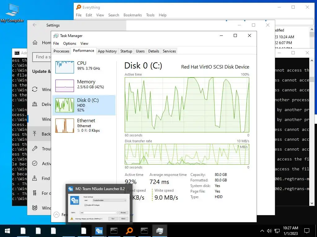This screenshot has height=237, width=317.
Task: Click console taskbar icon between NSudo and Everything
Action: click(x=114, y=231)
